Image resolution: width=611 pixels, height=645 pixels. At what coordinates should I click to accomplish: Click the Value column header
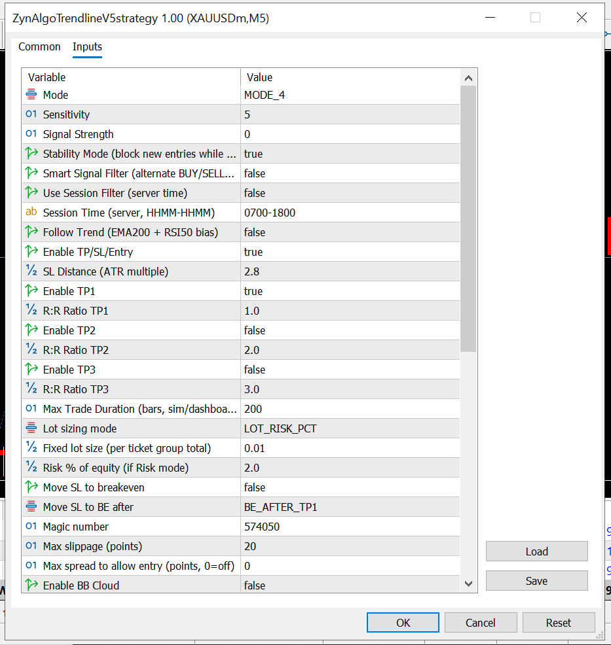[350, 77]
